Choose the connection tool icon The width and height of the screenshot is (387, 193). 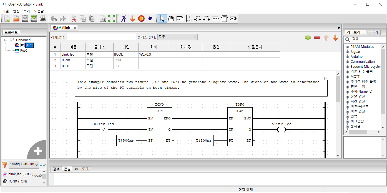[233, 19]
